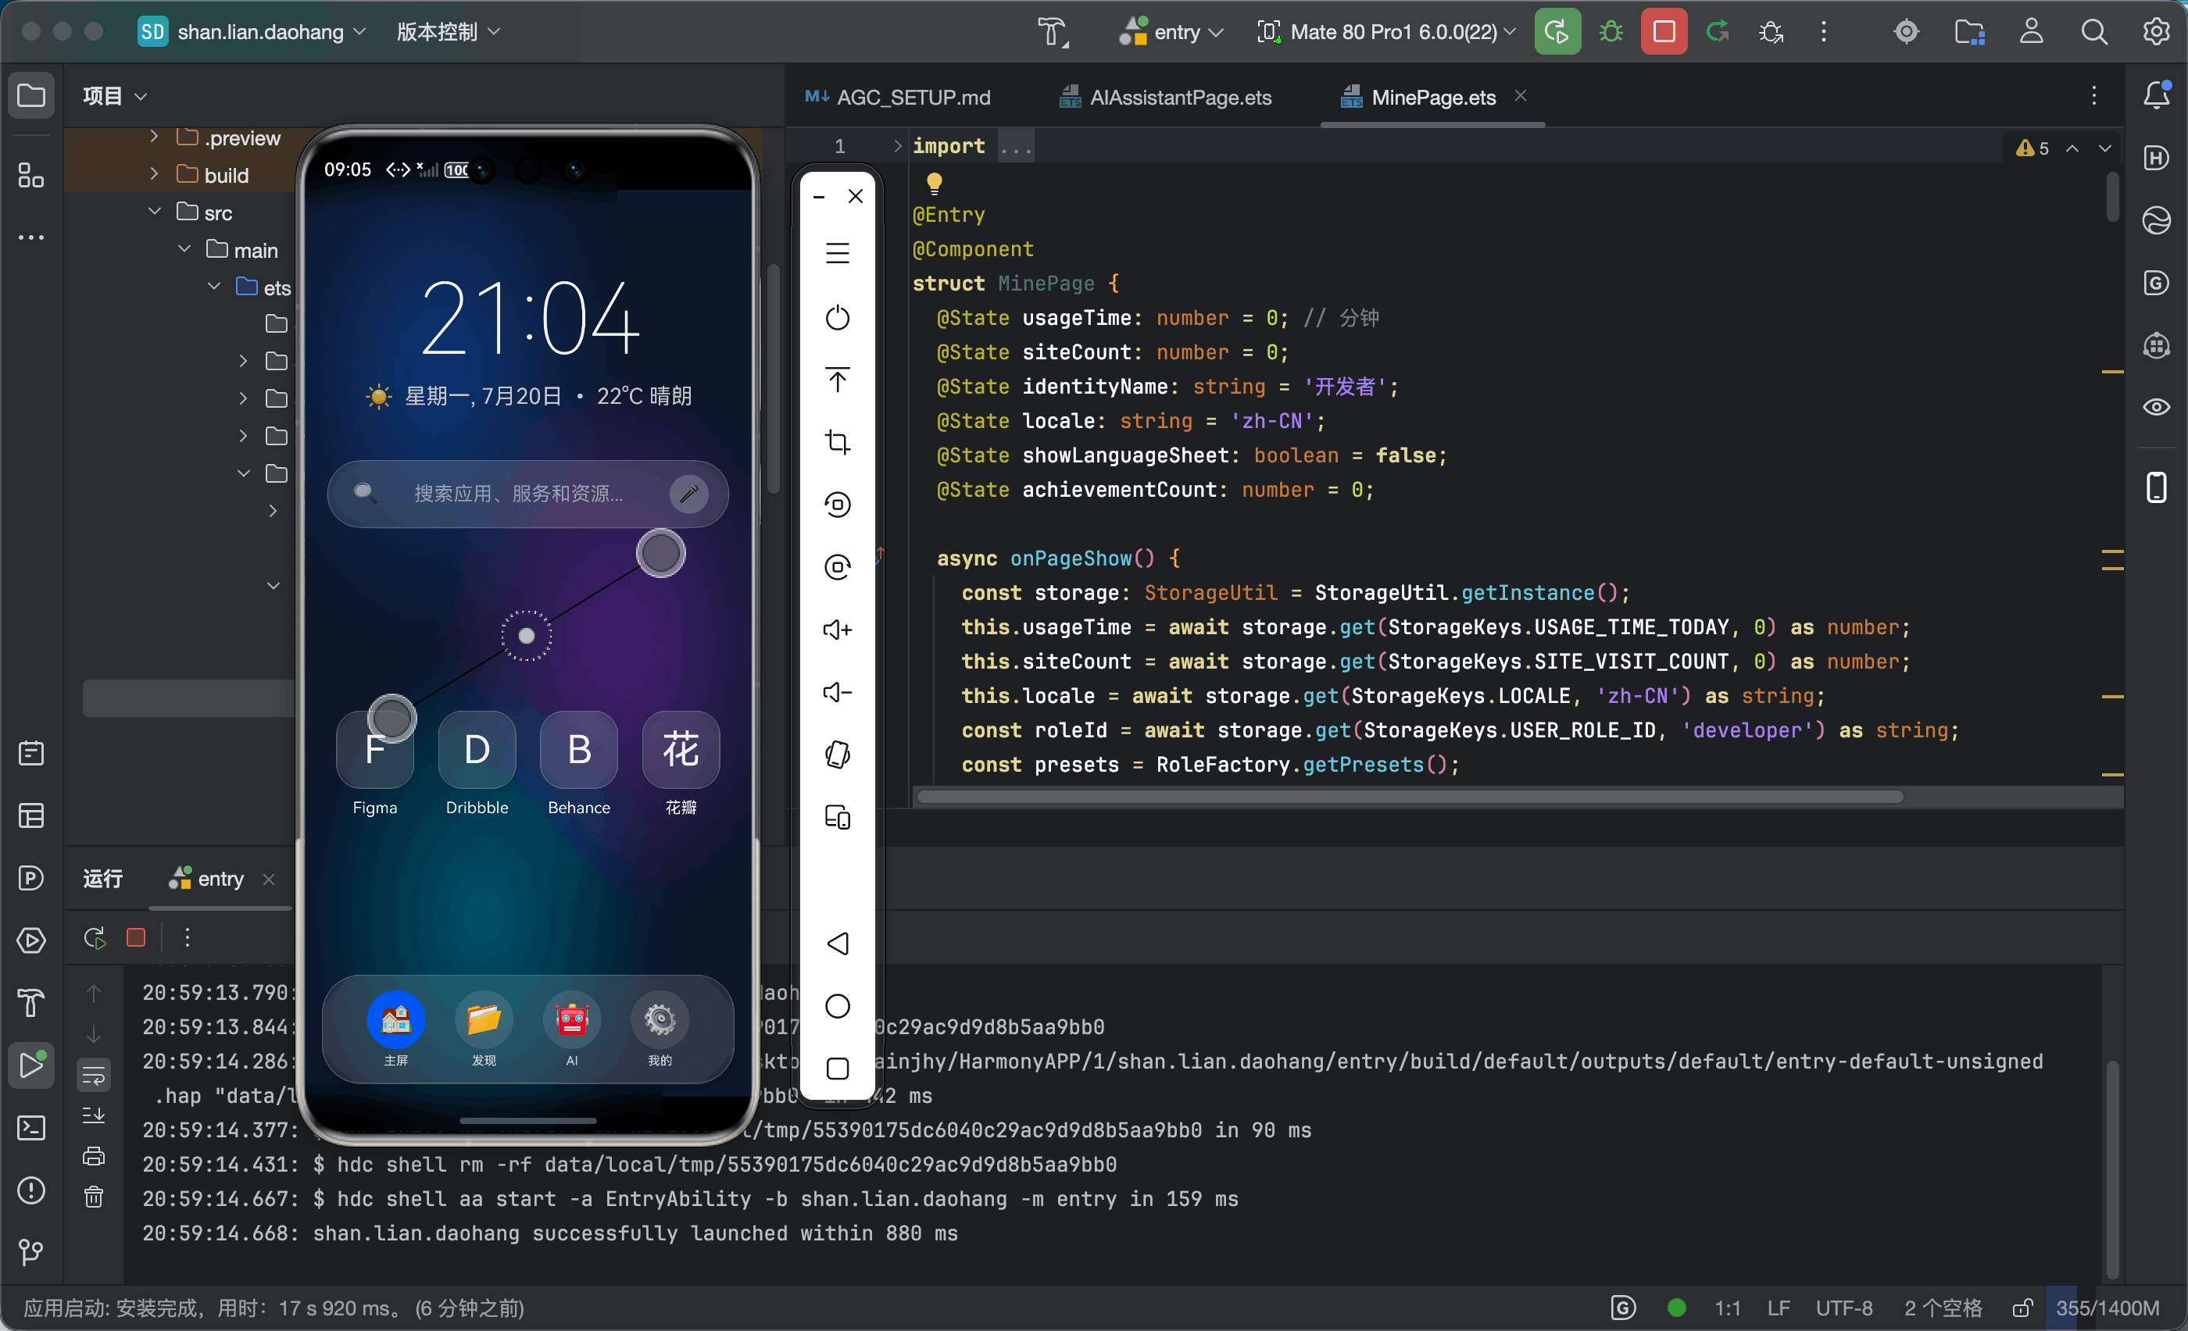Toggle scroll to end in Run console
The image size is (2188, 1331).
(x=93, y=1115)
